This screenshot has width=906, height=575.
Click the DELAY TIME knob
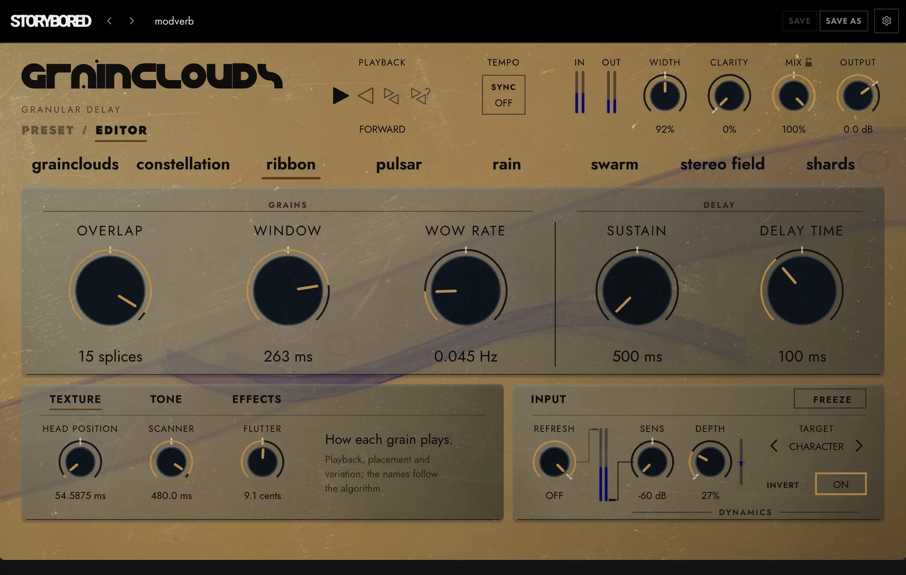point(802,290)
